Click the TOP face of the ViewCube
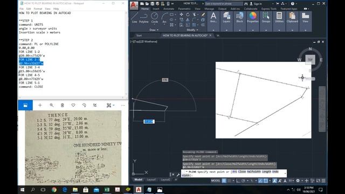Screen dimensions: 345x194 click(310, 60)
